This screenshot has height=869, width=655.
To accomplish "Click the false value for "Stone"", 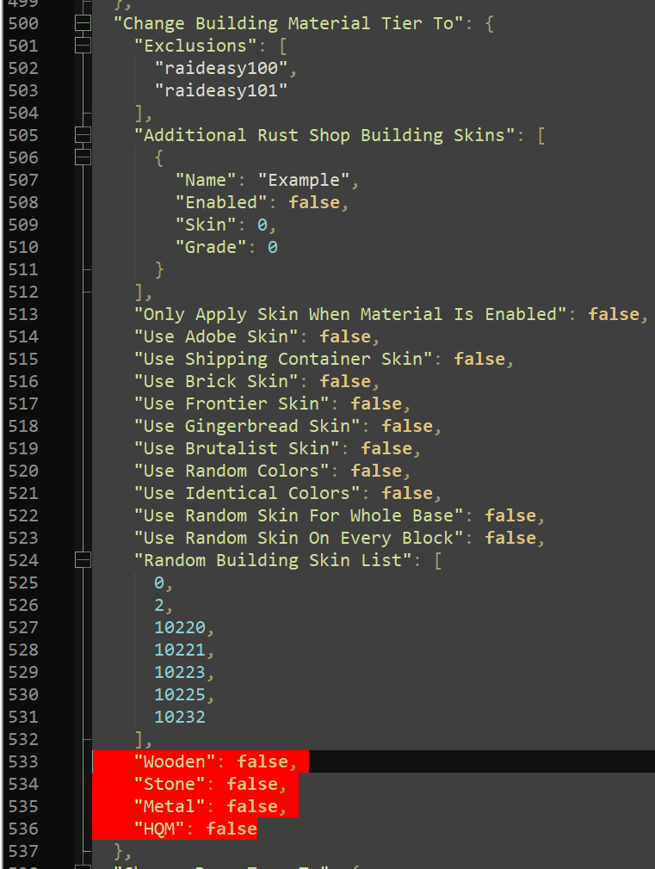I will point(252,784).
